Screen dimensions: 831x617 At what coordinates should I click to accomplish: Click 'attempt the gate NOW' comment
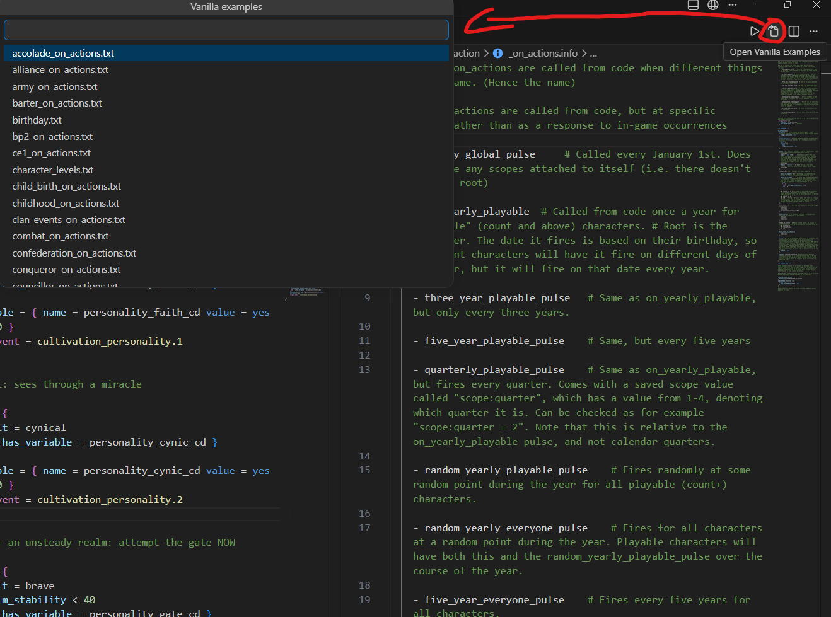point(177,543)
